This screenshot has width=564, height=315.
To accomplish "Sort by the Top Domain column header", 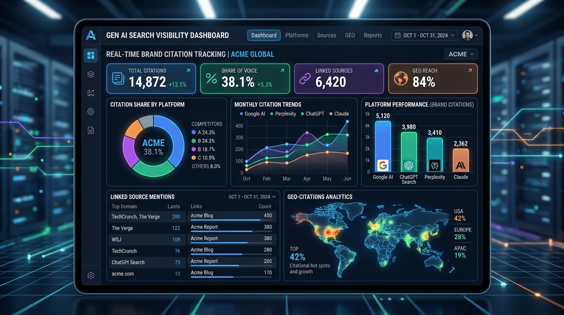I will click(124, 207).
